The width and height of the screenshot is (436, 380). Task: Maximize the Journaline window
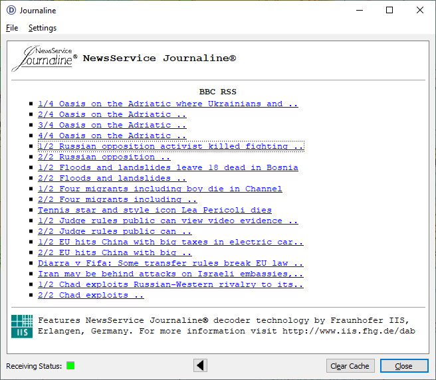pos(389,10)
